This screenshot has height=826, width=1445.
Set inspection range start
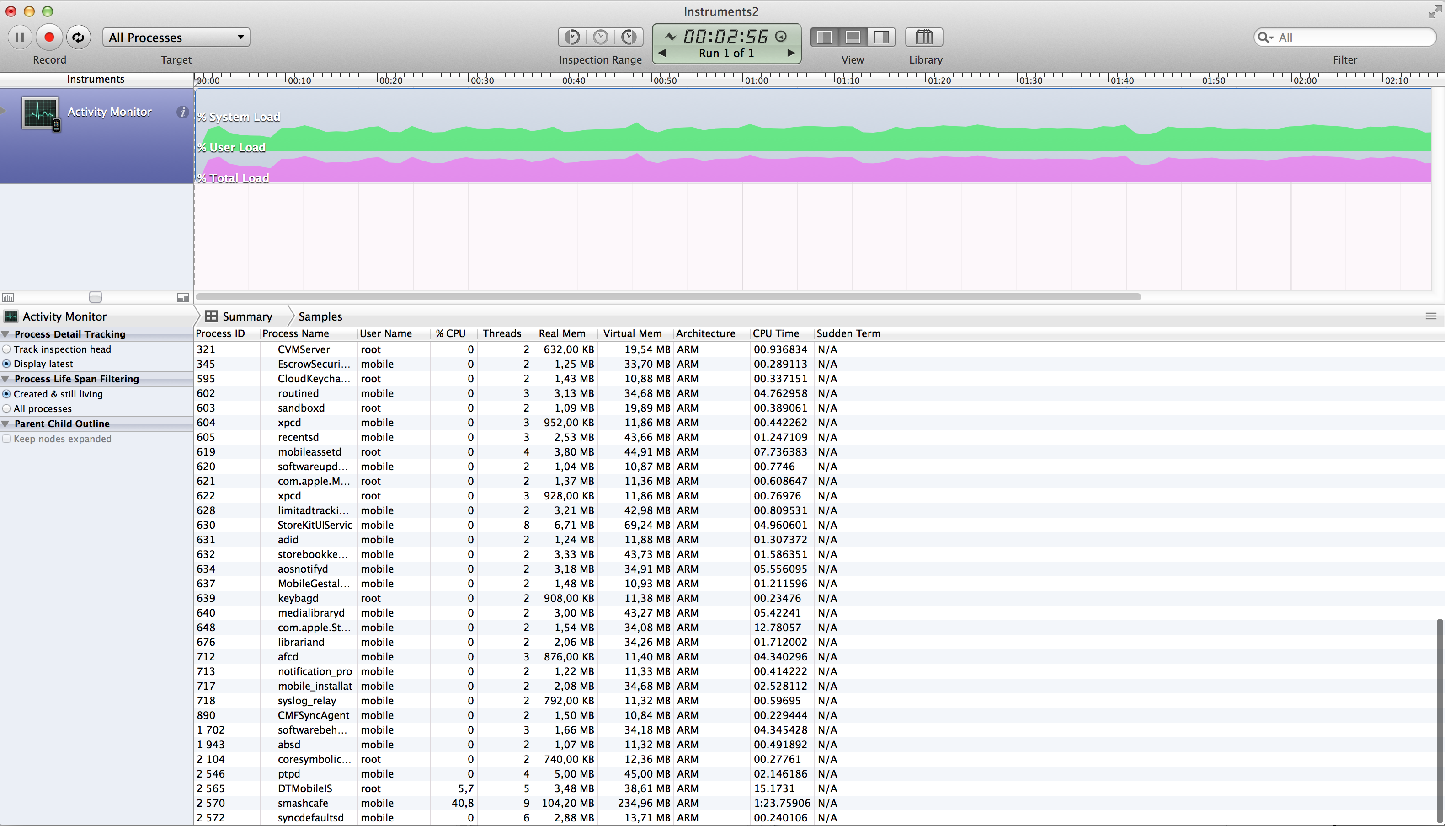[572, 38]
